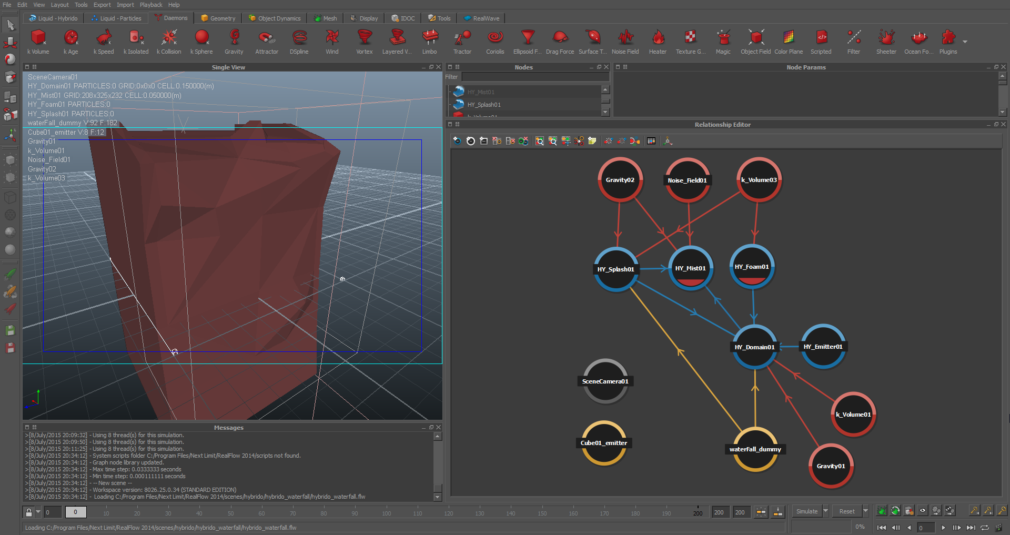Add a sticky note in Relationship Editor
Viewport: 1010px width, 535px height.
[x=592, y=141]
